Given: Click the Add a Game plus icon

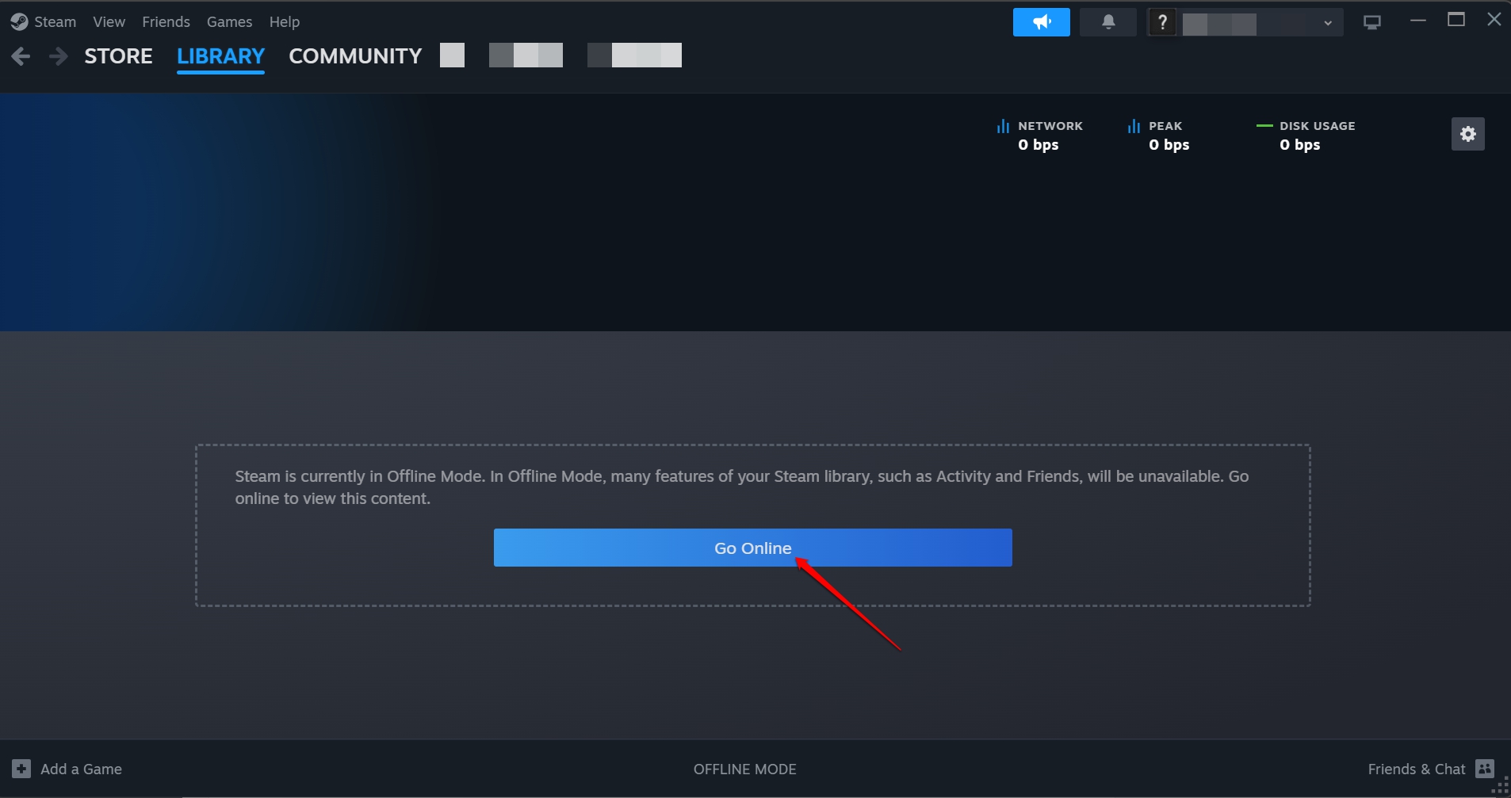Looking at the screenshot, I should click(x=20, y=768).
